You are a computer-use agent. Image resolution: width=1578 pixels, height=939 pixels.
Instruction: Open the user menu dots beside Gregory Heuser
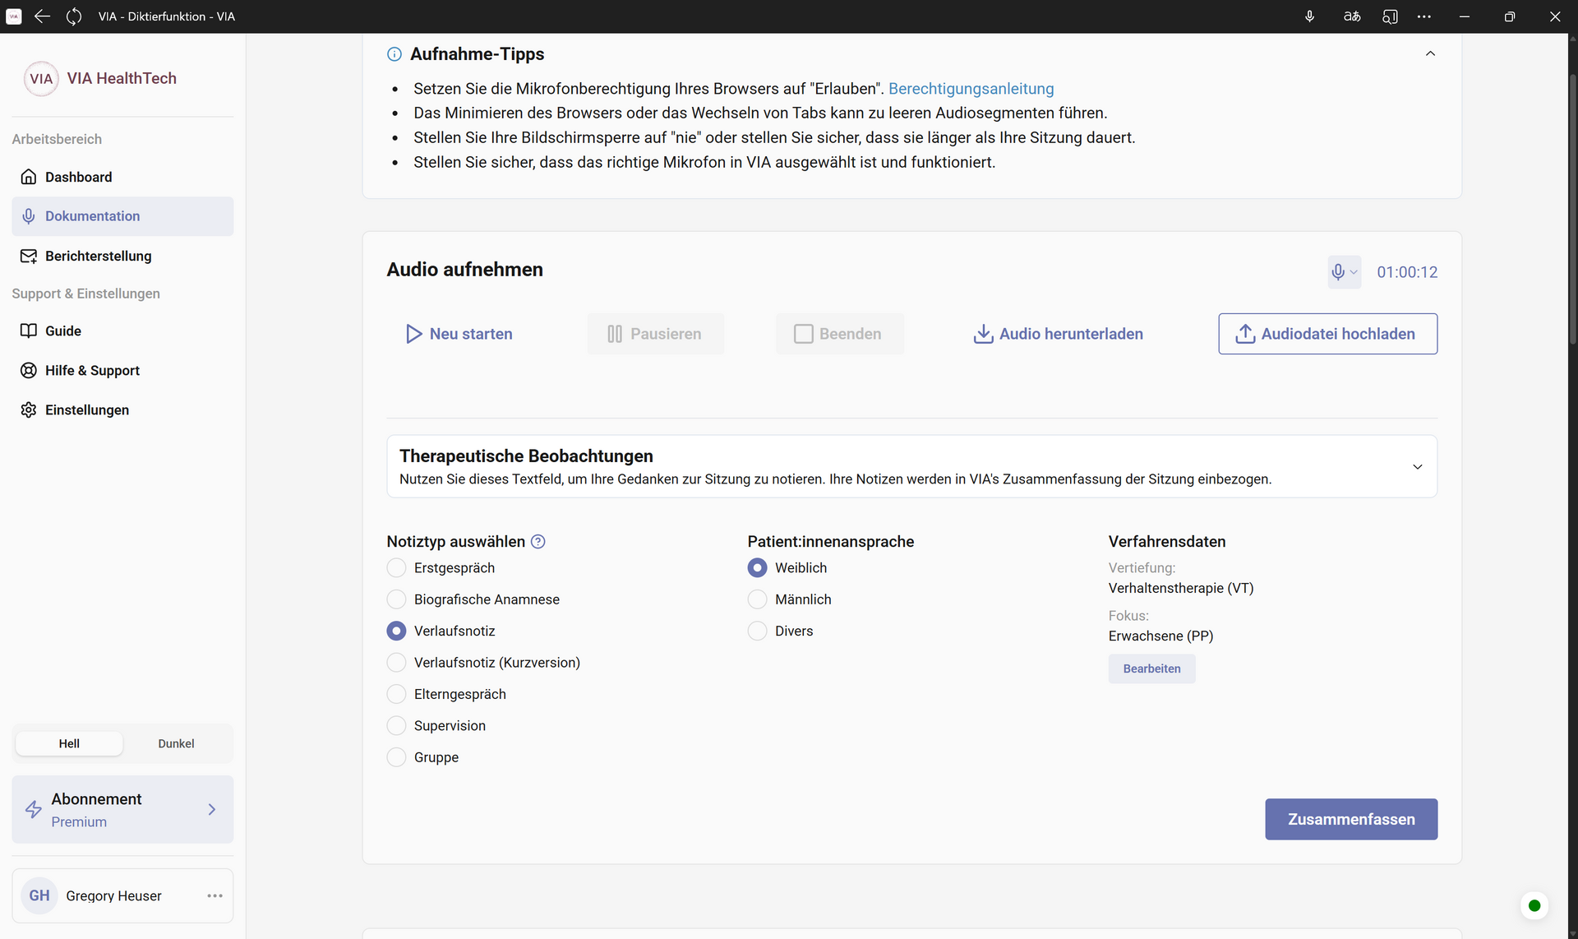point(215,895)
